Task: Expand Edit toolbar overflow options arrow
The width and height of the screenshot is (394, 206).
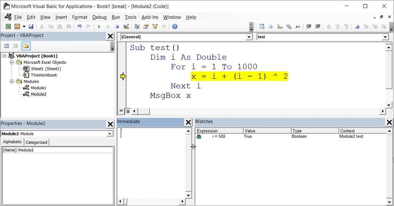Action: coord(391,27)
